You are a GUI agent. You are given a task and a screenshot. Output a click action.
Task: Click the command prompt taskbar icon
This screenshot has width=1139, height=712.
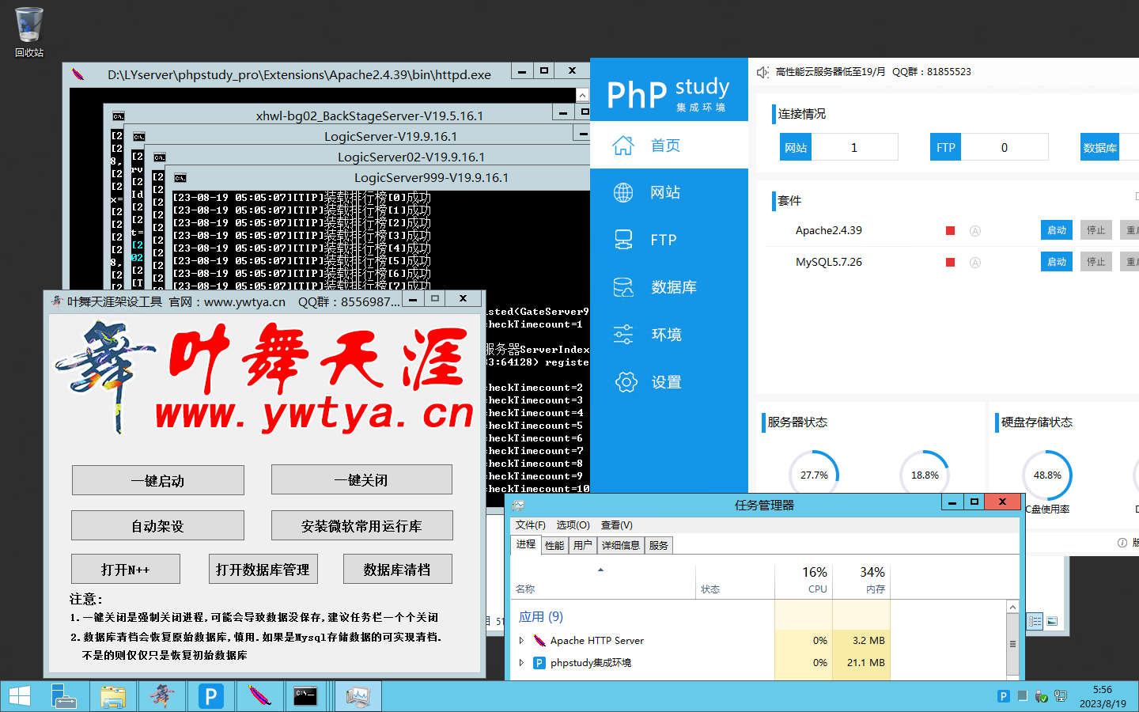coord(306,696)
